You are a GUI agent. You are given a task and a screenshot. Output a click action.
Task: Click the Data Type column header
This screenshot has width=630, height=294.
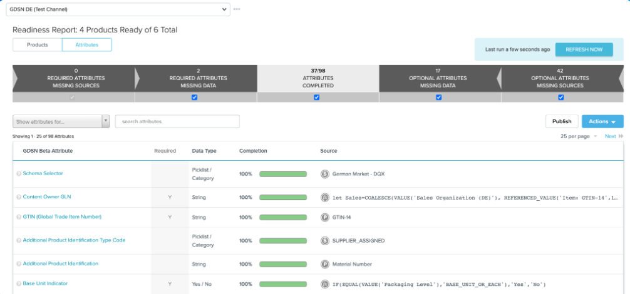click(204, 151)
